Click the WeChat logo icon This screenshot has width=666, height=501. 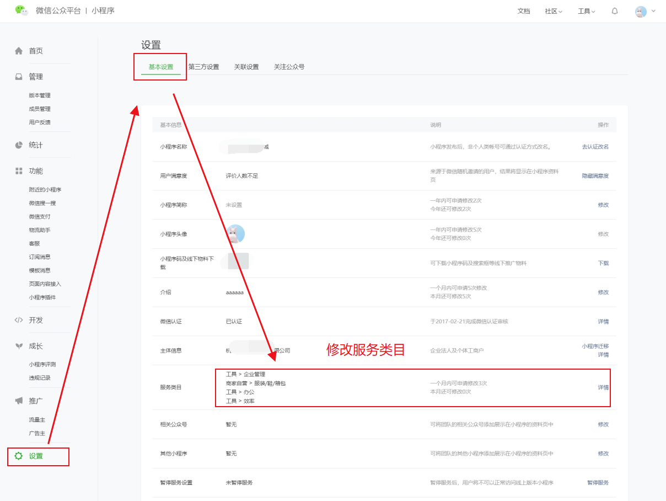22,10
